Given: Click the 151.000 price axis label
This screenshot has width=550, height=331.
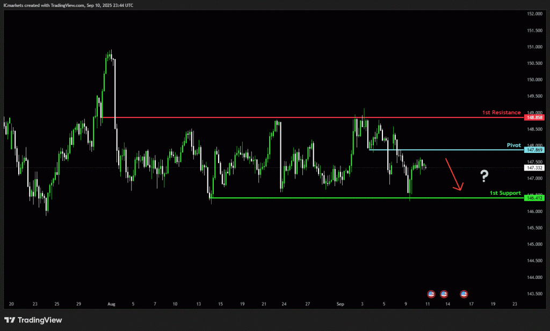Looking at the screenshot, I should pyautogui.click(x=534, y=47).
